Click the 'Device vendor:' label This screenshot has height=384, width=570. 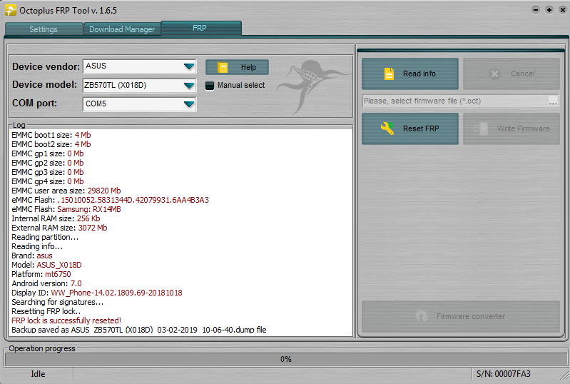pyautogui.click(x=46, y=66)
